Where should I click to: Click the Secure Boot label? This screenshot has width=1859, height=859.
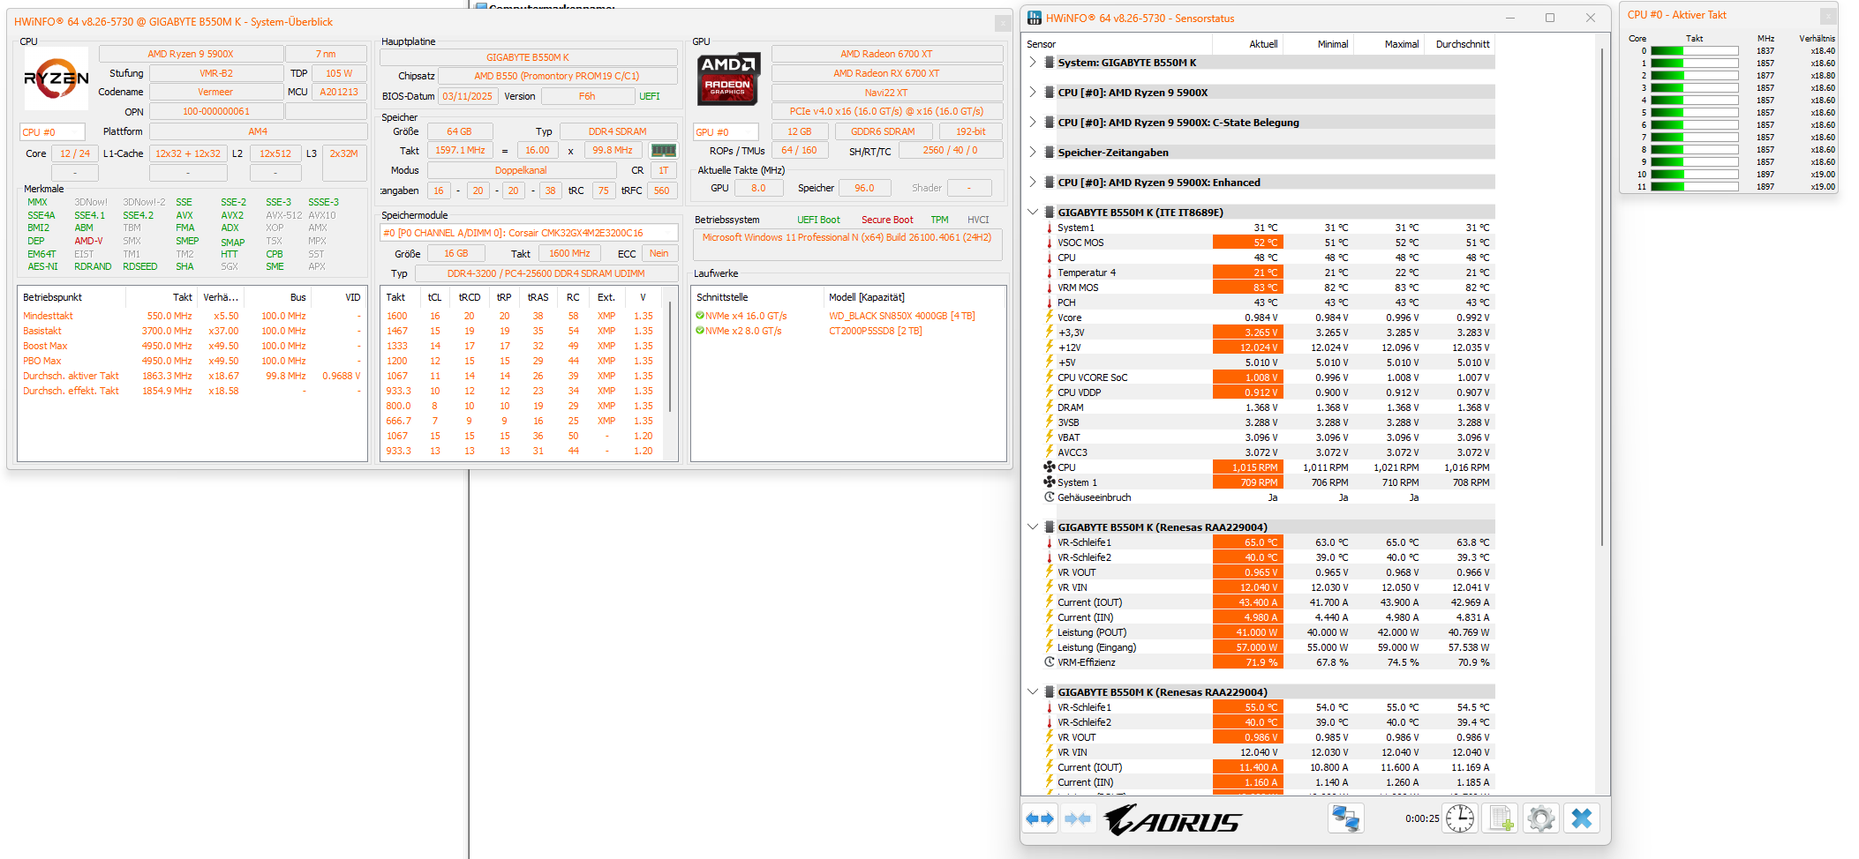click(887, 220)
